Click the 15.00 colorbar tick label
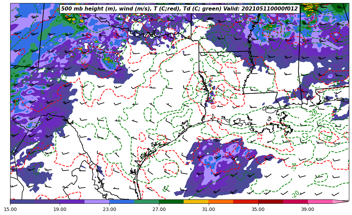The image size is (352, 215). (x=10, y=209)
